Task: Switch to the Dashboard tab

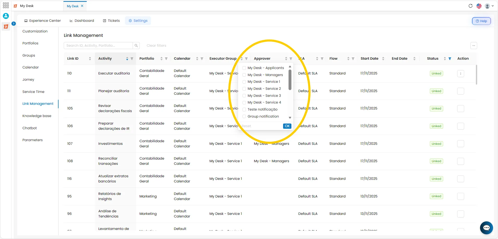Action: 82,21
